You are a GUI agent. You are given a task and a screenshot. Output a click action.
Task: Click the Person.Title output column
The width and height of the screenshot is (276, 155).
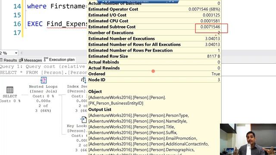point(132,127)
